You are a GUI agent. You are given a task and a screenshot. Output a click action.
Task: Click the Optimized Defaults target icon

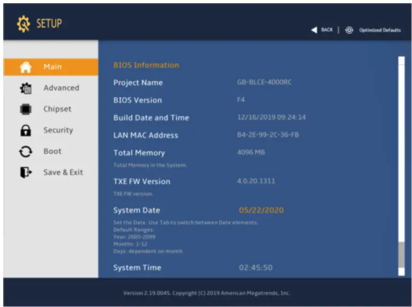point(349,30)
